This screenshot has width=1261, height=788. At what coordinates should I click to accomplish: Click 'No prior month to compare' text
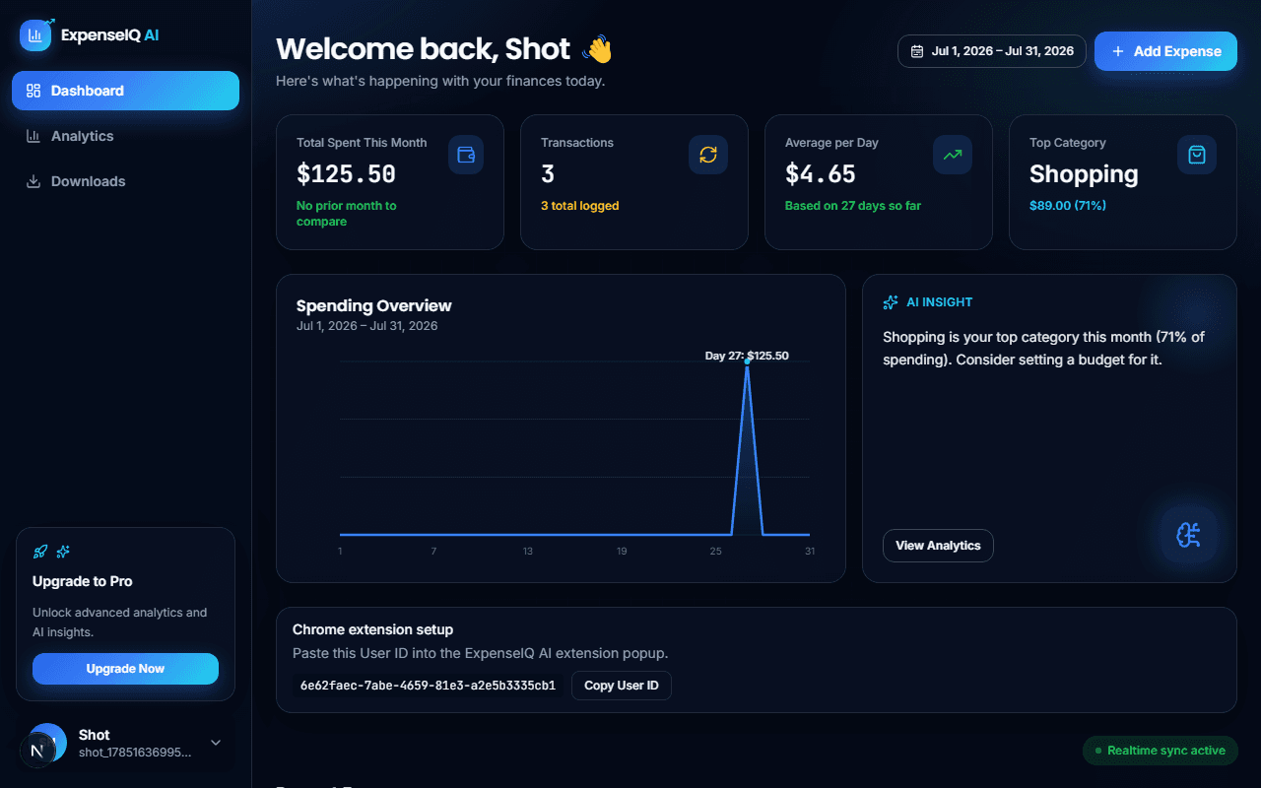pyautogui.click(x=347, y=214)
